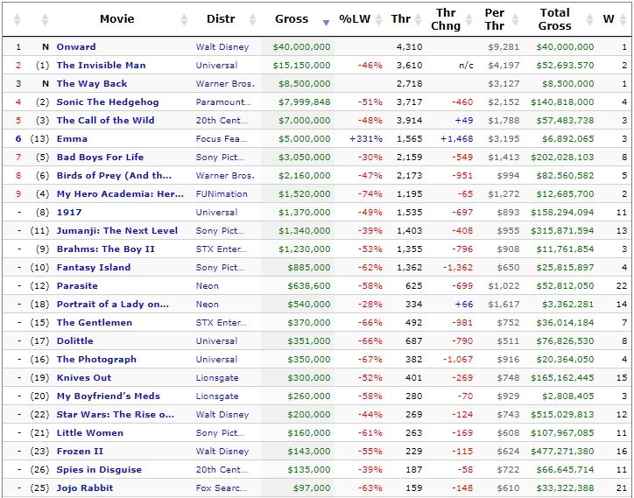Select the -74% change for My Hero Academia
Screen dimensions: 634x498
tap(370, 194)
